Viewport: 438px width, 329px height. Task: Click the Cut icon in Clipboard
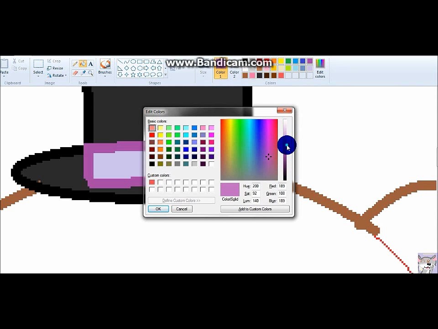(x=15, y=61)
